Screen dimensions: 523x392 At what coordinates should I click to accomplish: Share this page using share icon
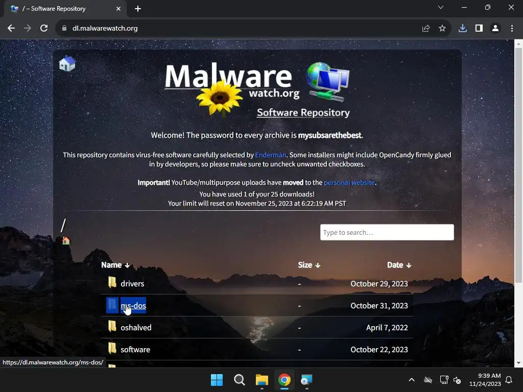tap(425, 29)
